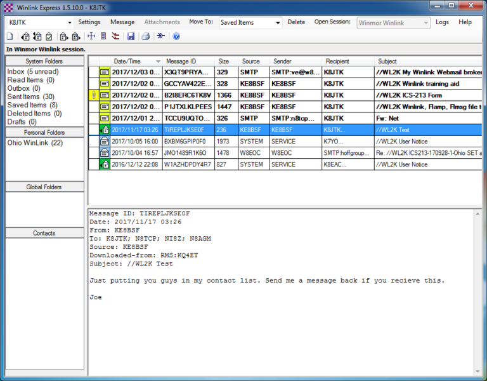Select the Saved Items (8) folder
Screen dimensions: 487x381
click(x=32, y=105)
